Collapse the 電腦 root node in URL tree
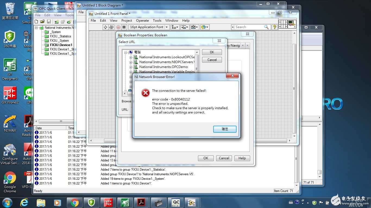 pyautogui.click(x=126, y=52)
